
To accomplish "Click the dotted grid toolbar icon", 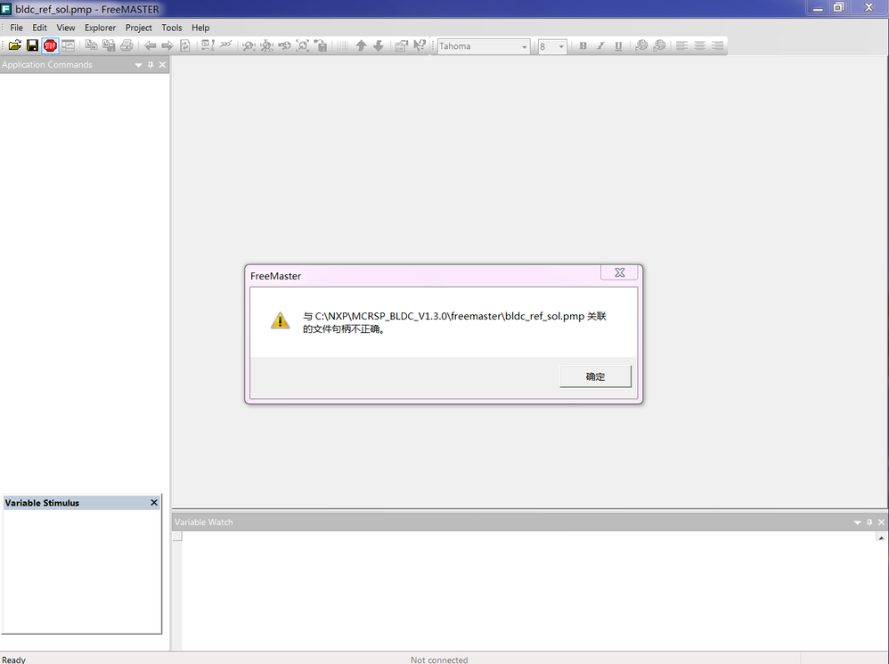I will click(x=342, y=46).
